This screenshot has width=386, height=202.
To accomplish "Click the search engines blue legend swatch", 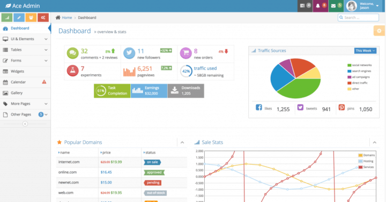I will [x=349, y=71].
